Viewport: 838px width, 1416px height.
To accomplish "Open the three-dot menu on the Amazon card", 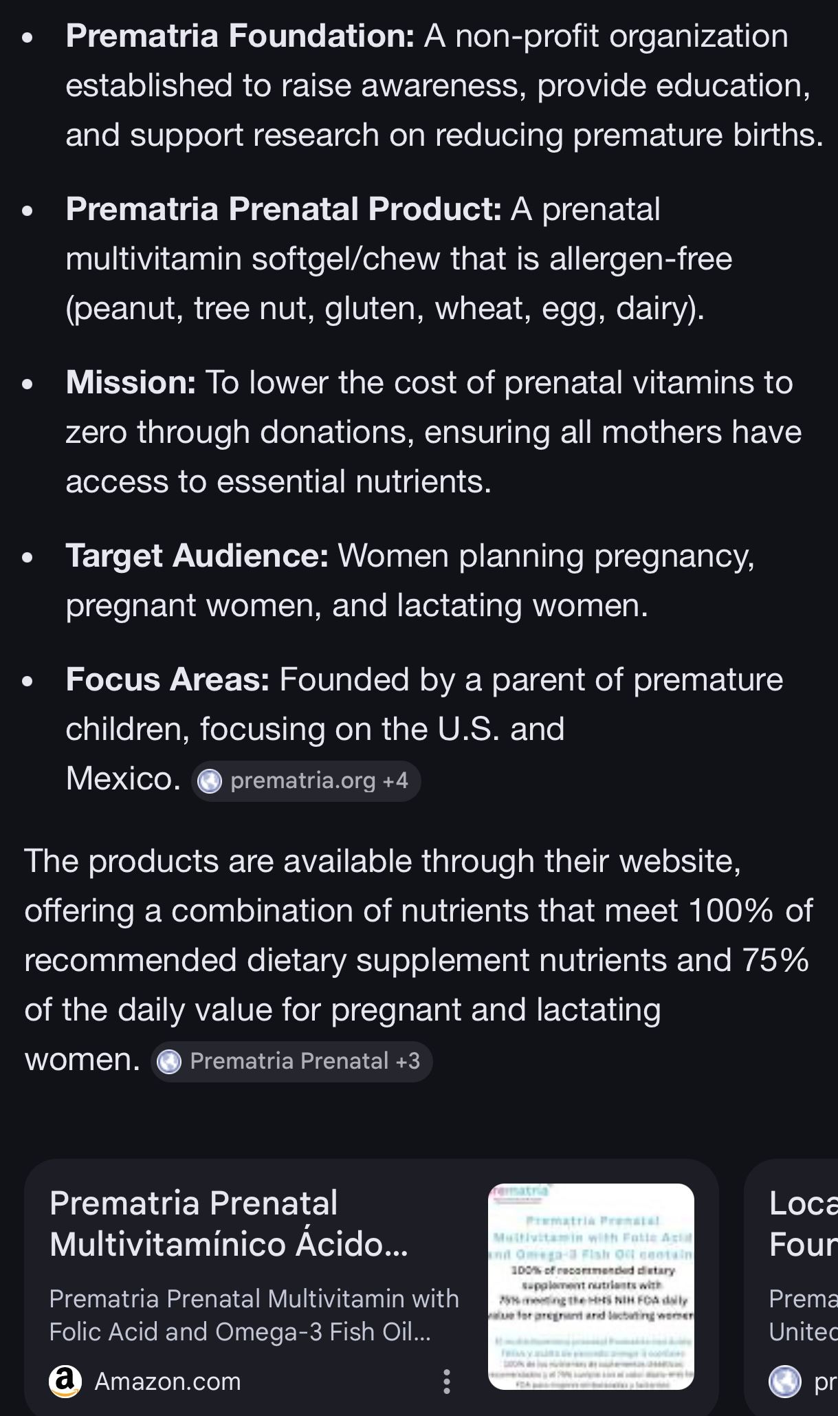I will (x=447, y=1381).
